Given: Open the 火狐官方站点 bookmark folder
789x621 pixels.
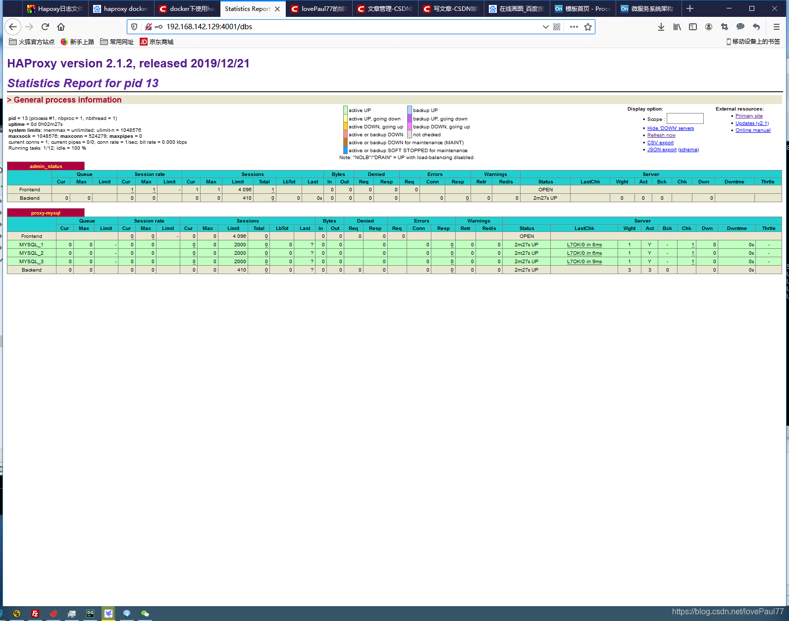Looking at the screenshot, I should click(x=32, y=42).
